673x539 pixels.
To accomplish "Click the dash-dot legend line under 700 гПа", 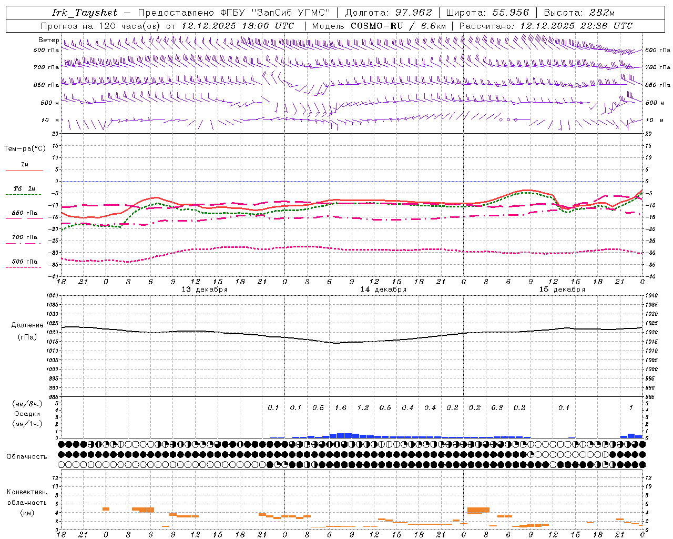I will click(23, 244).
